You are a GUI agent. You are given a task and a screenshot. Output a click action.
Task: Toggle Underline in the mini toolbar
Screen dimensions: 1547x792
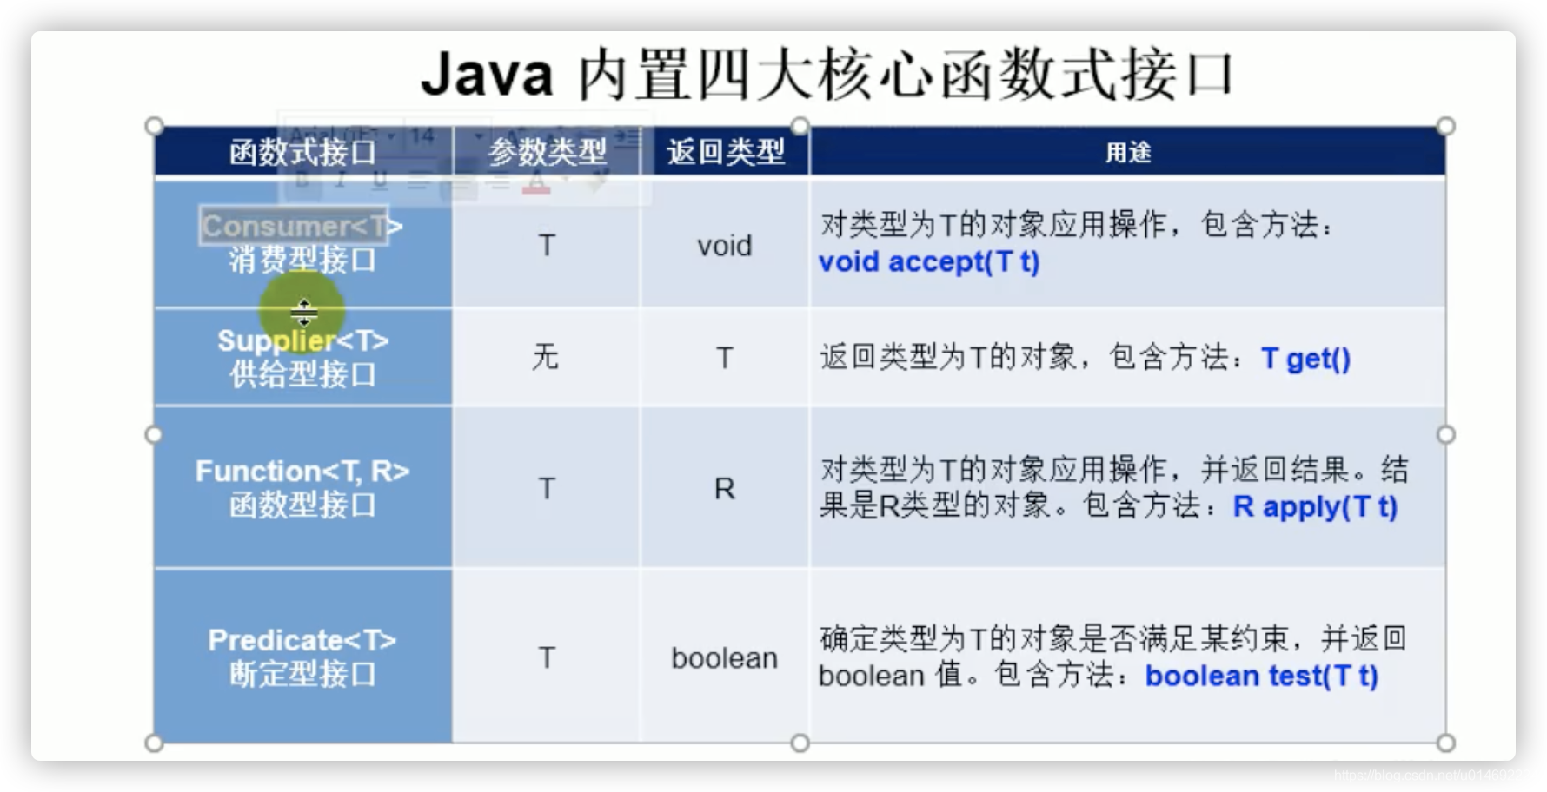(380, 180)
